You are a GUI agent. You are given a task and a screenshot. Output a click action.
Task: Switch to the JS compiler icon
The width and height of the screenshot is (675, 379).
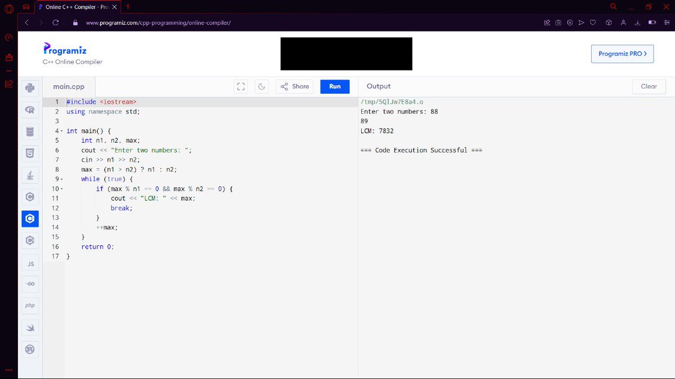(30, 263)
